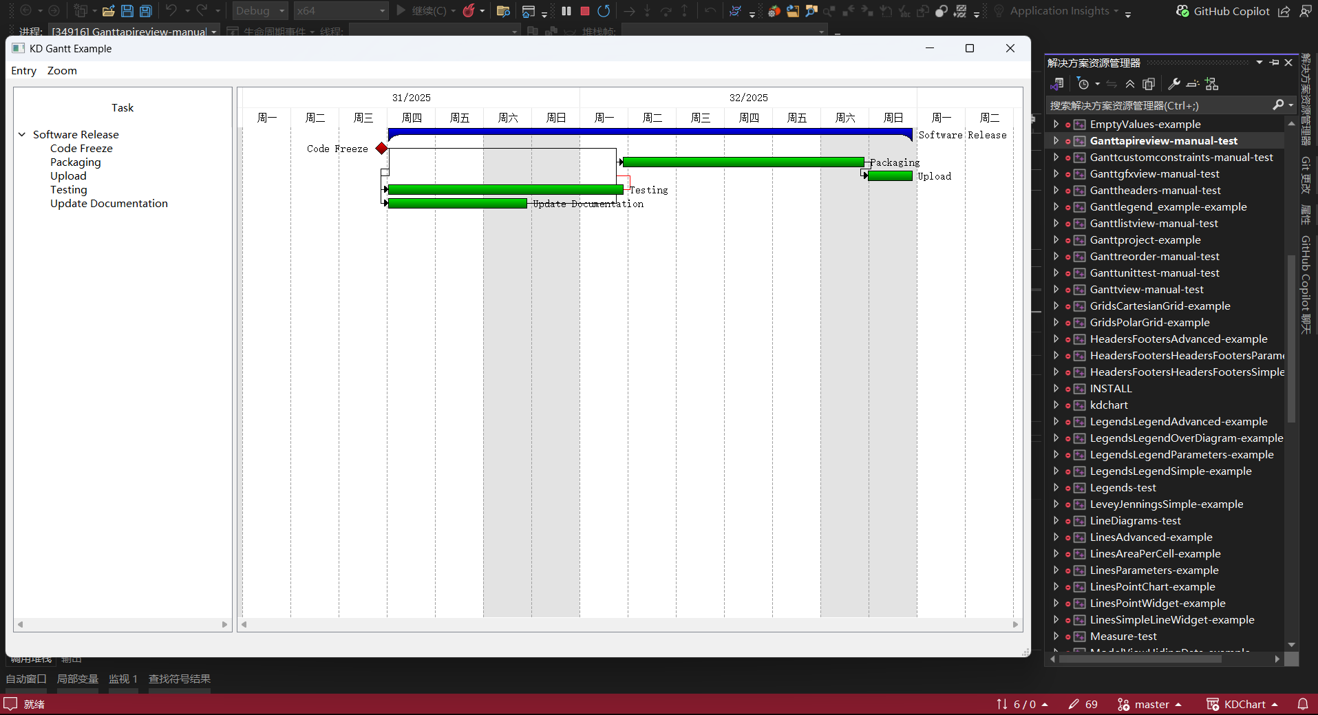Viewport: 1318px width, 715px height.
Task: Expand the kdchart project node
Action: 1056,405
